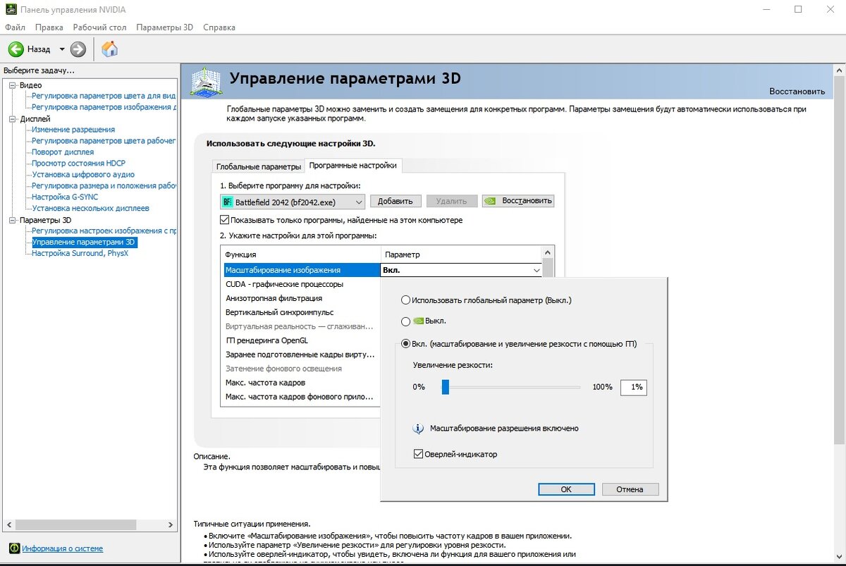Select Анизотропная фильтрация row

tap(302, 298)
